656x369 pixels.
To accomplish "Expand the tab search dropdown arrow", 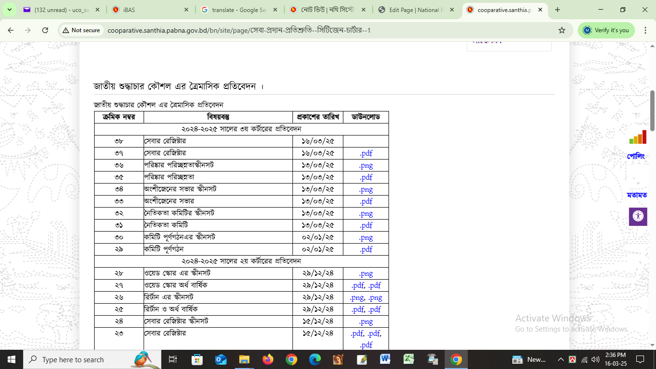I will (x=11, y=10).
